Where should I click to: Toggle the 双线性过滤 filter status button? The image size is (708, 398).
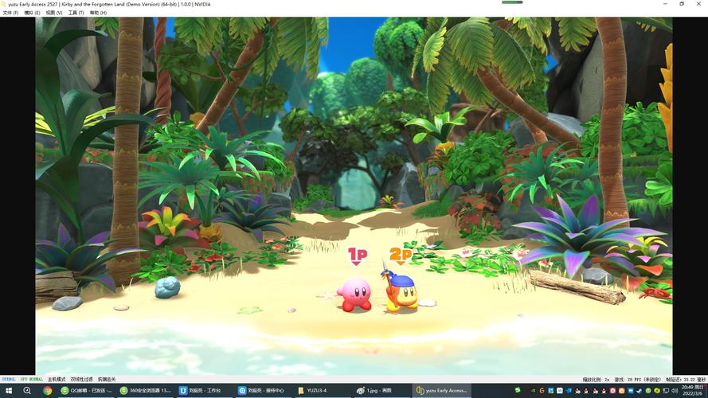pos(82,380)
